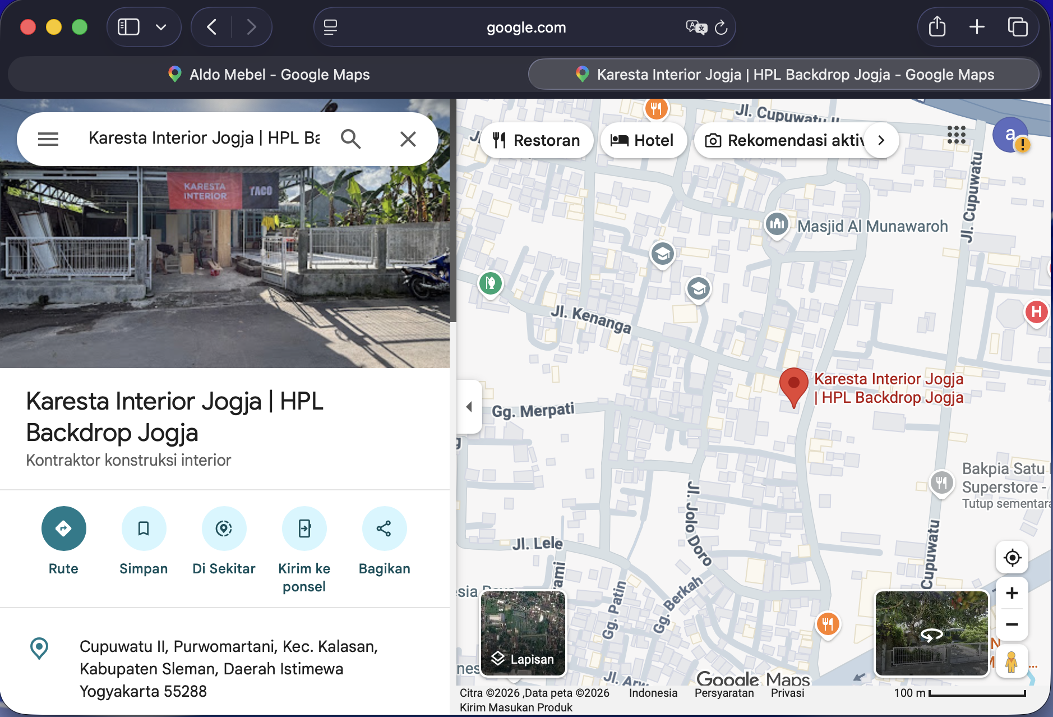Click the green restaurant marker near Jl. Kenanga

click(x=491, y=284)
